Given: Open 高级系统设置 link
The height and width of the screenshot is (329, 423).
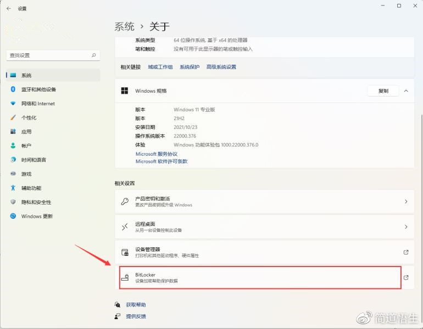Looking at the screenshot, I should (221, 67).
